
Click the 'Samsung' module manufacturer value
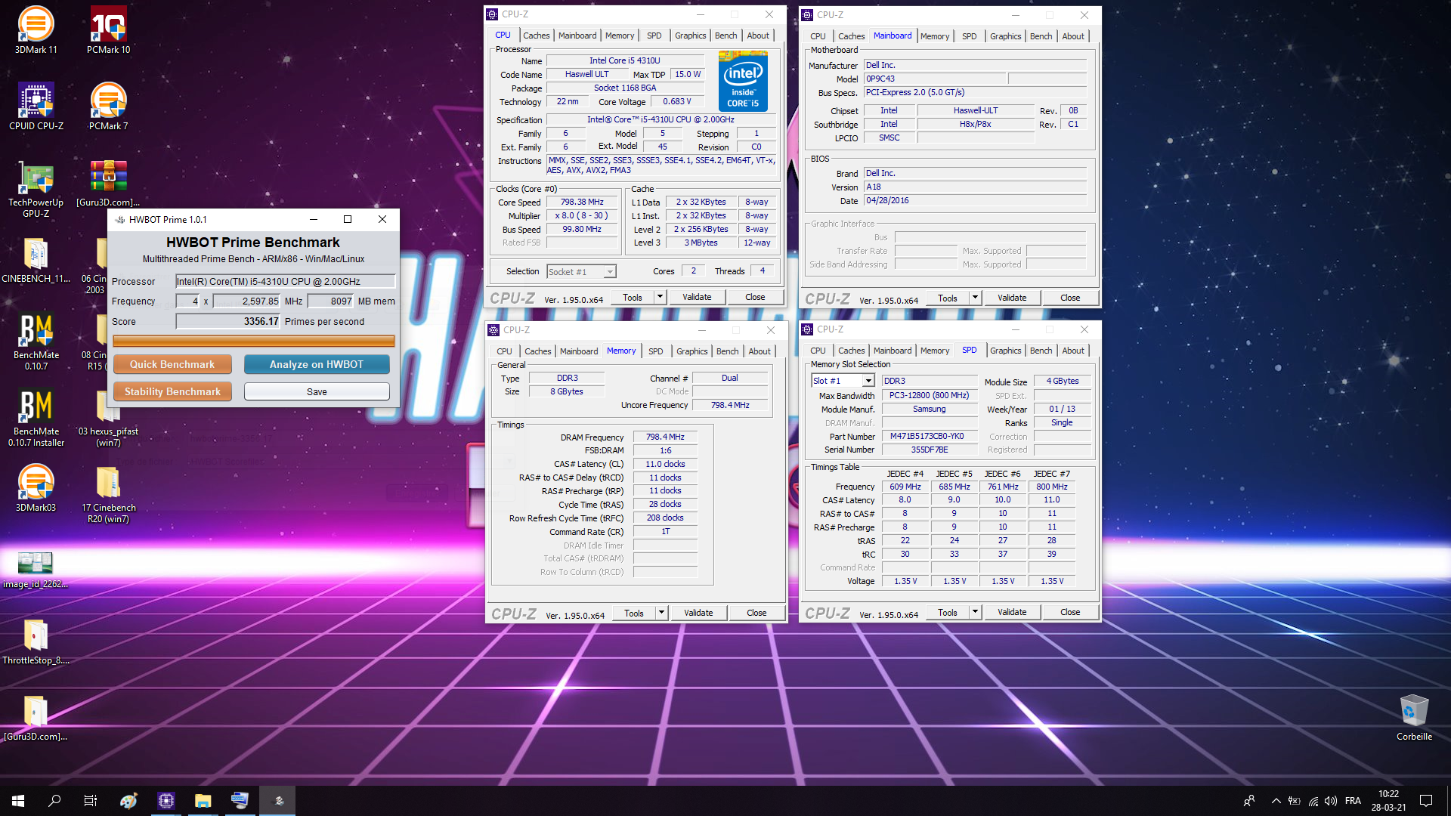929,409
